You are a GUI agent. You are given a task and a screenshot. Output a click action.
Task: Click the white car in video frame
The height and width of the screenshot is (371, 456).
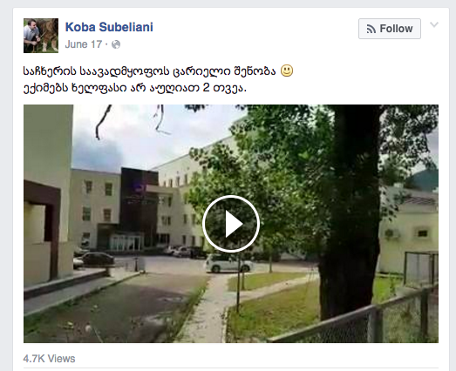pyautogui.click(x=229, y=264)
